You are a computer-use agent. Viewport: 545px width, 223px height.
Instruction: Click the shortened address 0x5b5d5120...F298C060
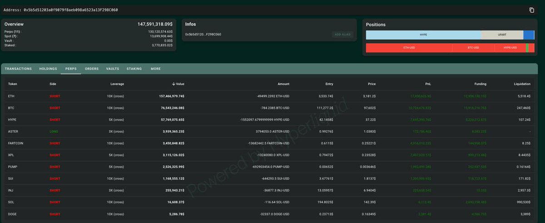coord(203,35)
